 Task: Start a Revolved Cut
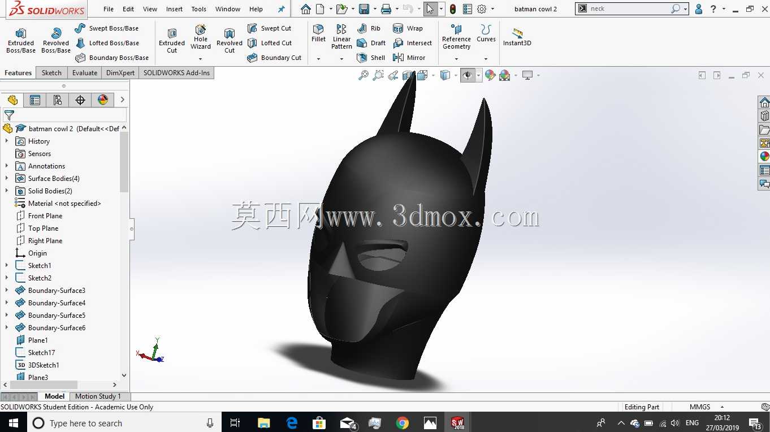coord(230,41)
